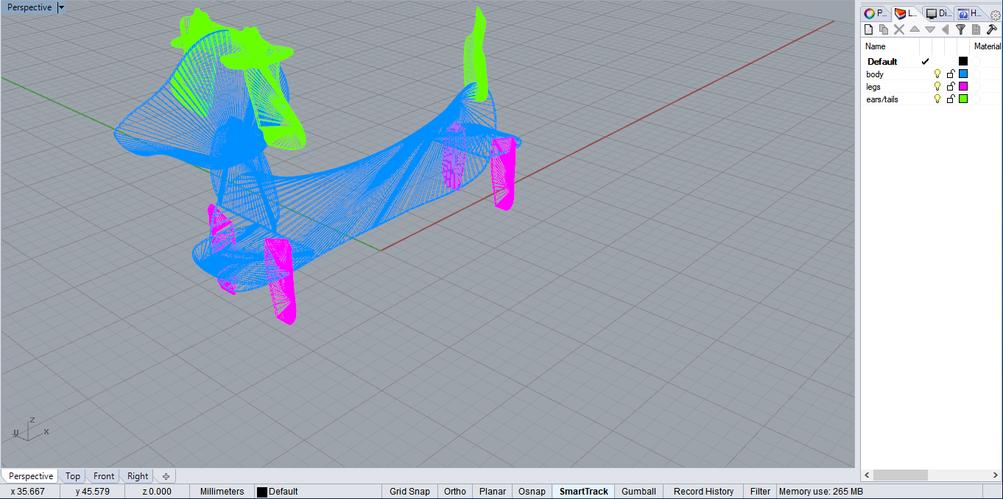The image size is (1003, 499).
Task: Toggle Record History in the status bar
Action: 703,492
